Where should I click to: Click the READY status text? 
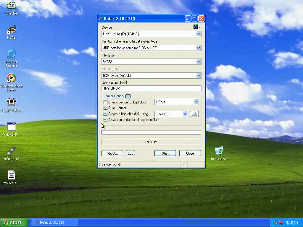[151, 142]
